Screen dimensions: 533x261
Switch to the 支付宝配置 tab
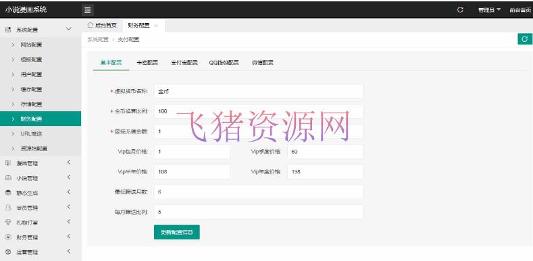click(184, 63)
